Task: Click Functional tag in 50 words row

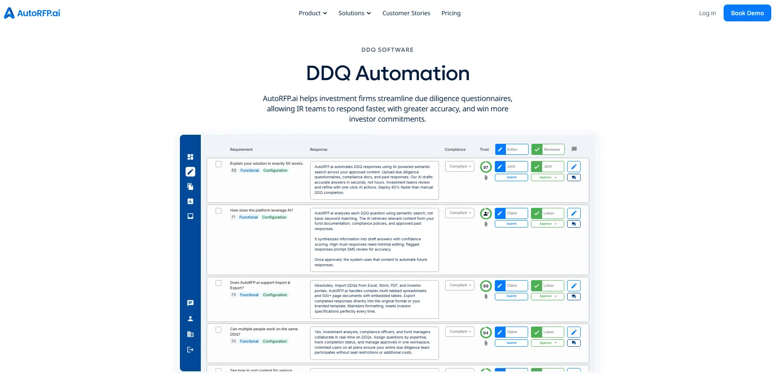Action: (x=250, y=170)
